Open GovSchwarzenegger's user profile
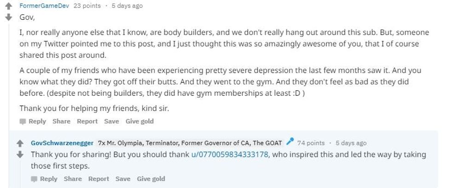Screen dimensions: 451x188 coord(62,143)
